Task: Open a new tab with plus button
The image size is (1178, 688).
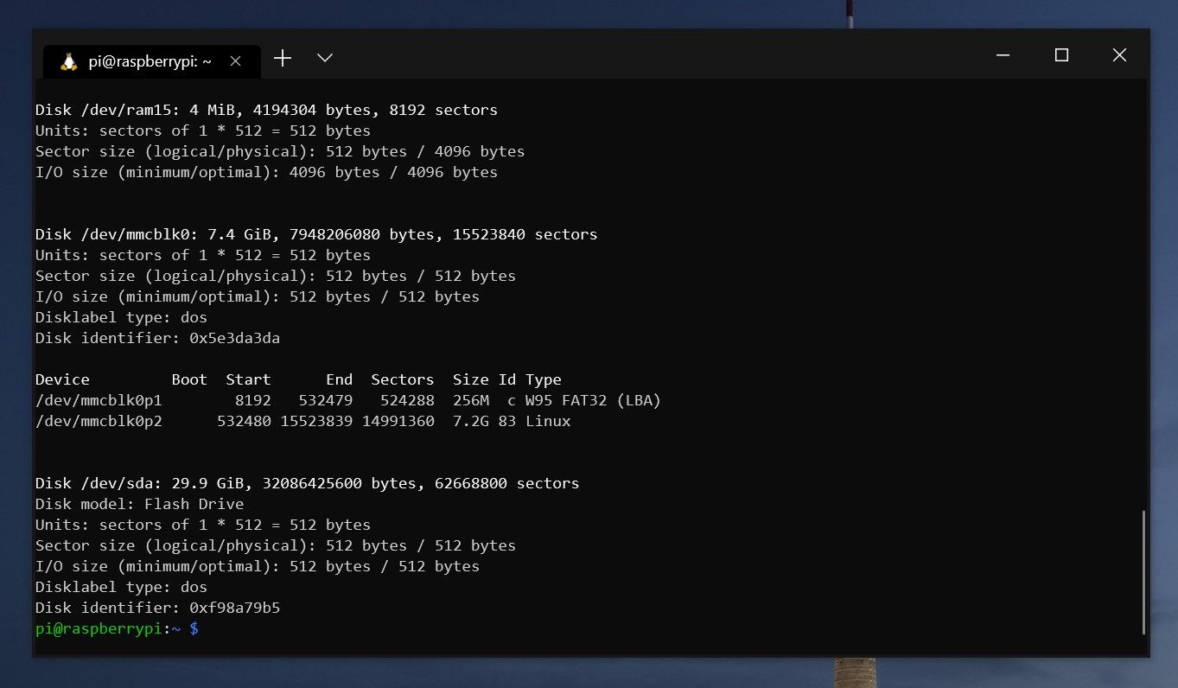Action: (x=283, y=58)
